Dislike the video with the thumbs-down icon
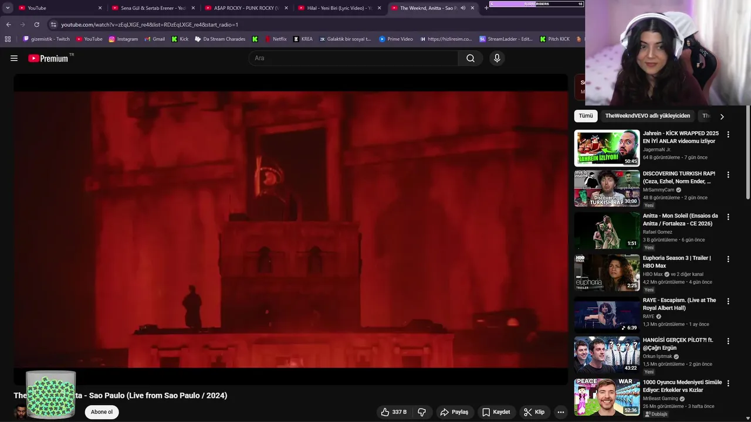The image size is (751, 422). click(x=422, y=412)
